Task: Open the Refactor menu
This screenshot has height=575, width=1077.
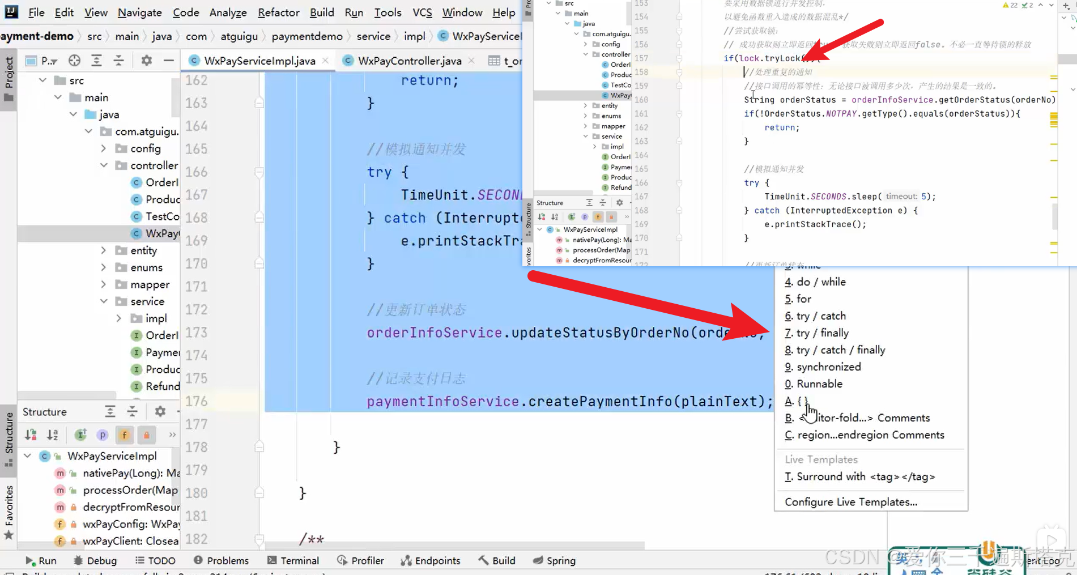Action: pyautogui.click(x=278, y=12)
